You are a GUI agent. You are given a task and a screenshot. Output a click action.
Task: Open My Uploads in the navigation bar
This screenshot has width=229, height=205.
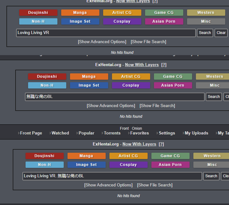pos(197,133)
